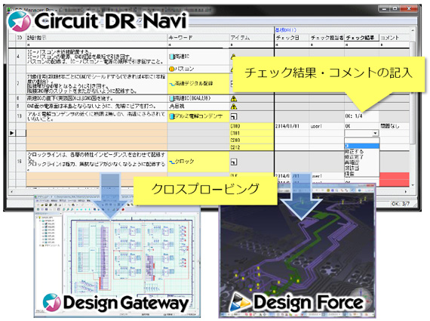Click the current row selector arrow marker
Image resolution: width=430 pixels, height=321 pixels.
point(12,133)
